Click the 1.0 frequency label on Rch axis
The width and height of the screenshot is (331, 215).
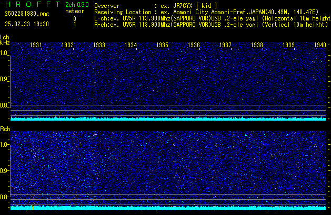click(x=4, y=145)
